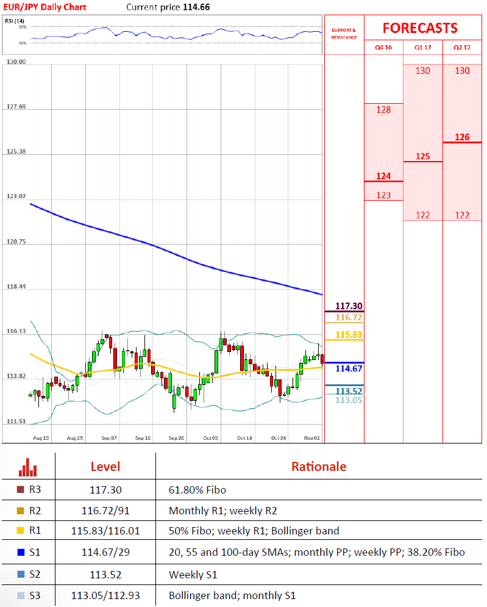Click the Rationale column header

point(319,467)
